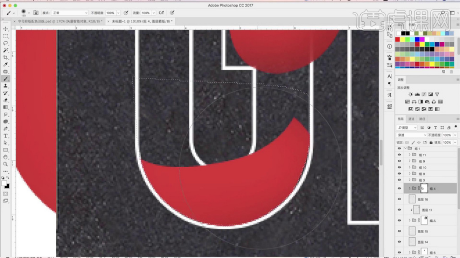This screenshot has height=258, width=460.
Task: Add a Gradient Map adjustment
Action: (x=437, y=109)
